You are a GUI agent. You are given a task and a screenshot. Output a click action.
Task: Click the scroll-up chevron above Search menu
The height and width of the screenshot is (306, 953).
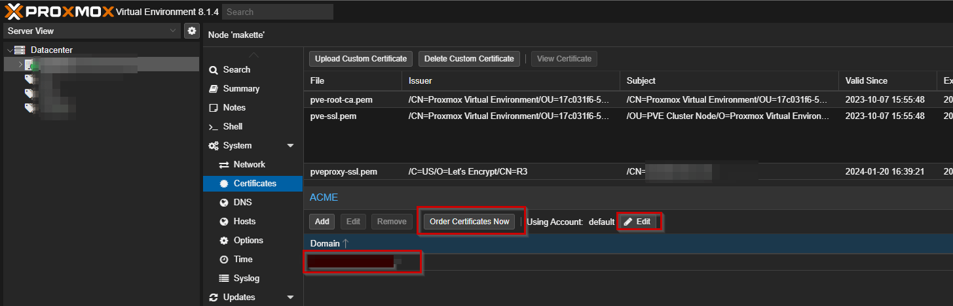253,55
